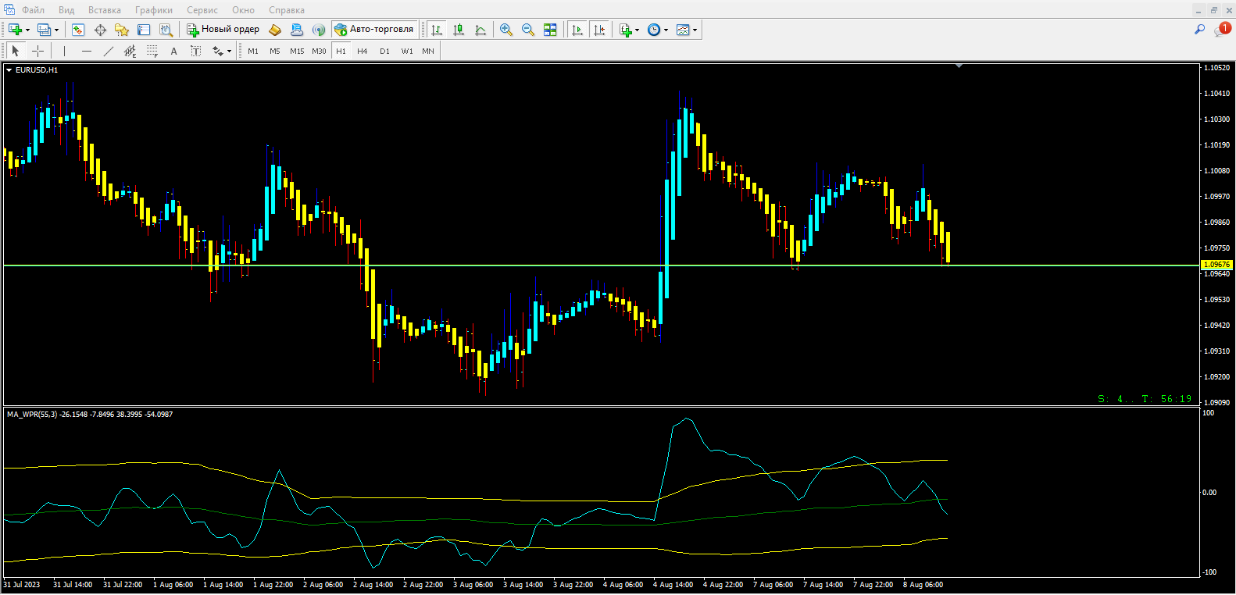Select the crosshair cursor tool
1236x595 pixels.
[38, 51]
